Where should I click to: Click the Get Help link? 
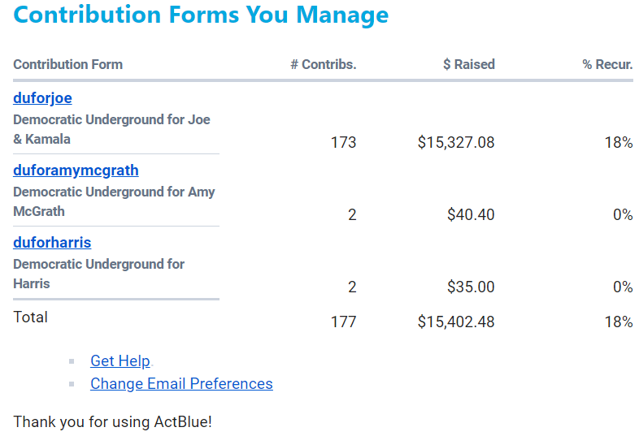click(120, 361)
